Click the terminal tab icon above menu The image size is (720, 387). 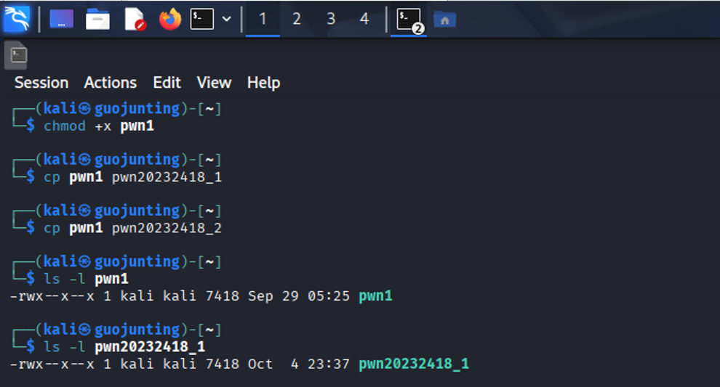[x=17, y=55]
